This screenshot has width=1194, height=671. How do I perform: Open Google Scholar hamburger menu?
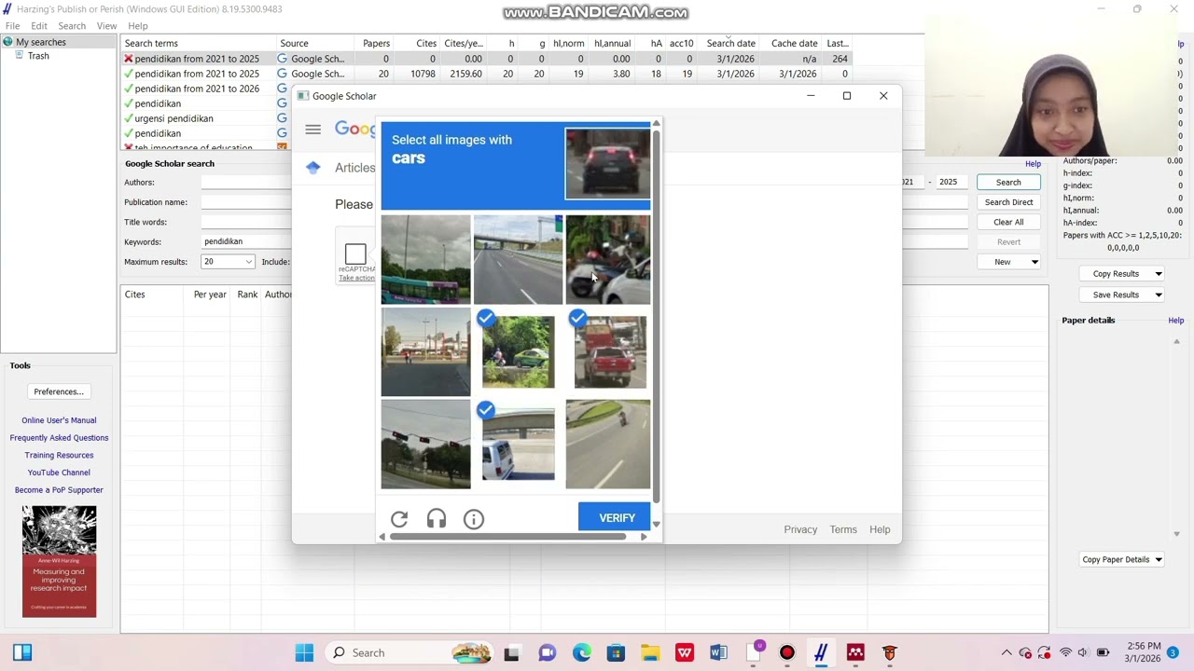pyautogui.click(x=312, y=130)
